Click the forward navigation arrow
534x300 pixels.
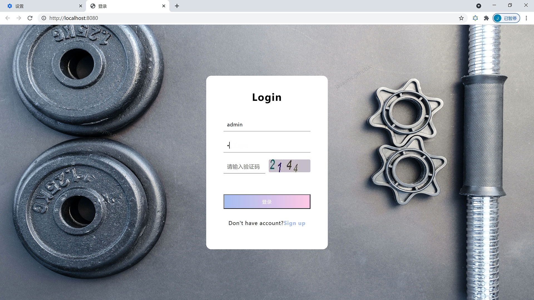[19, 18]
